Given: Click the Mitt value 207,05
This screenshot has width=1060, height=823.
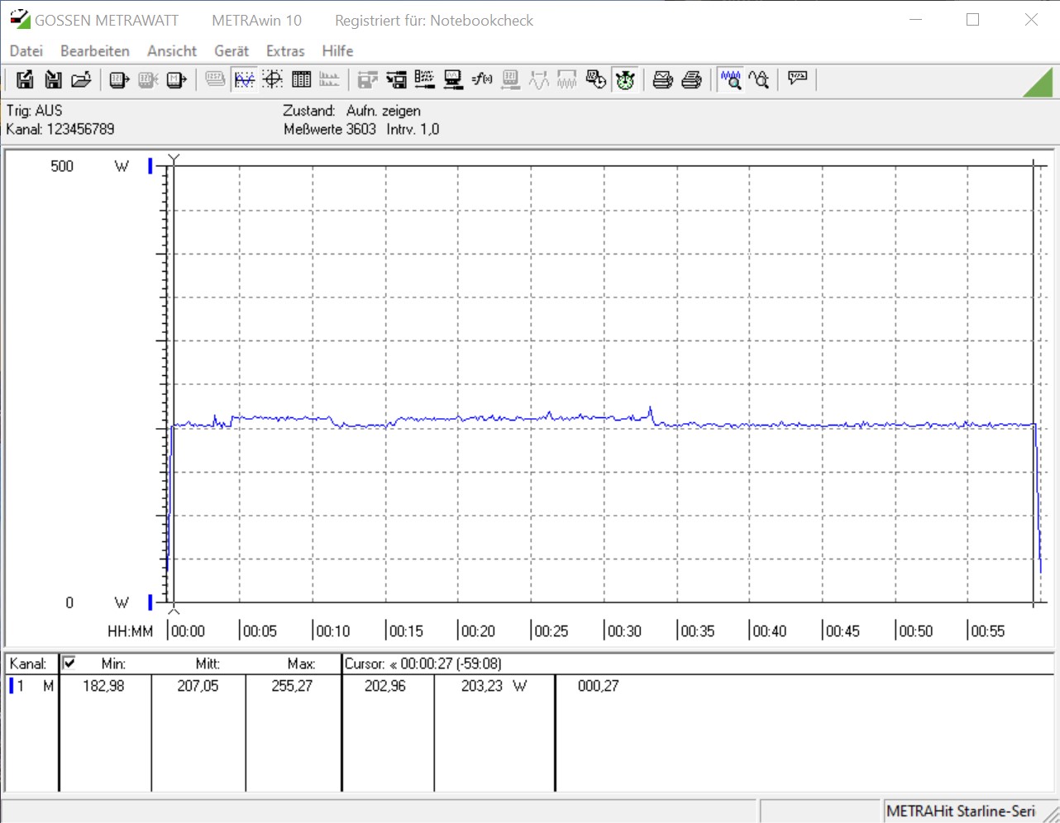Looking at the screenshot, I should (198, 686).
